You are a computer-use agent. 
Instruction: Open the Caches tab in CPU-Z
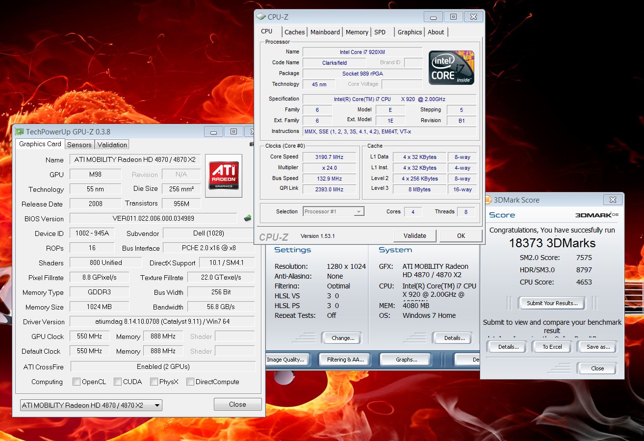click(x=294, y=32)
